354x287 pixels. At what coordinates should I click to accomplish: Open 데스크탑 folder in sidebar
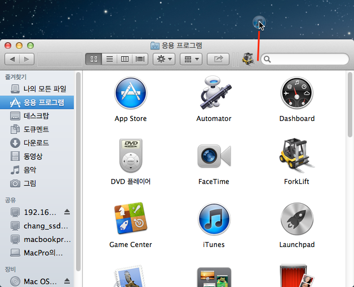(37, 116)
